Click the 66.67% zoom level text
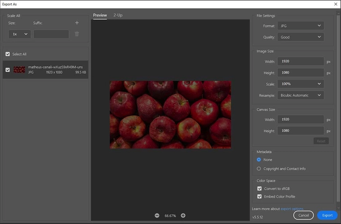This screenshot has height=224, width=341. [x=170, y=216]
